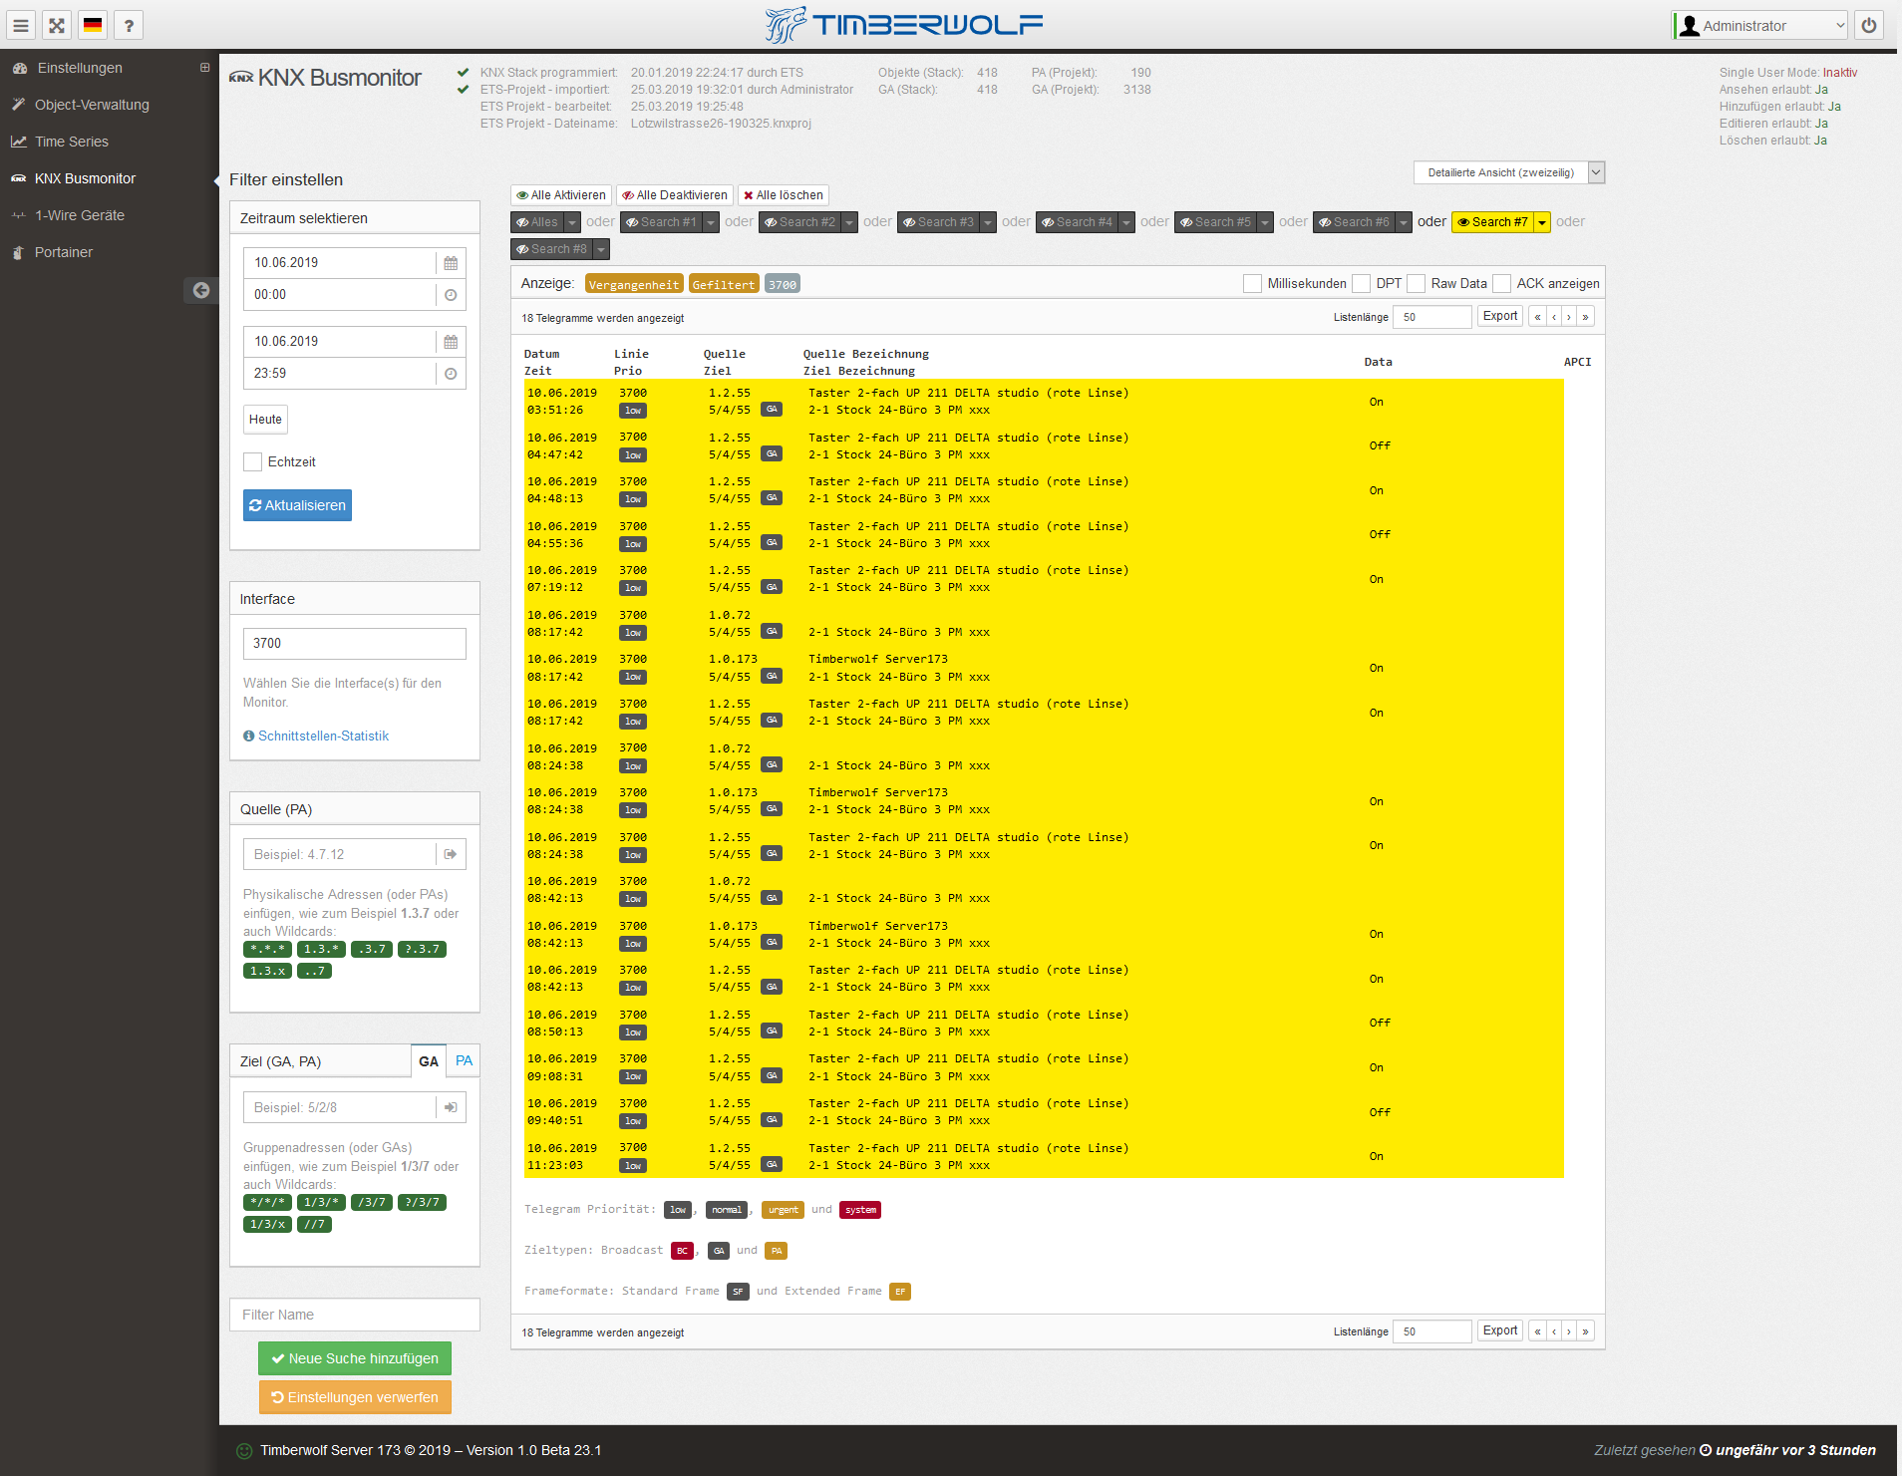
Task: Click the Interface field showing 3700
Action: coord(355,644)
